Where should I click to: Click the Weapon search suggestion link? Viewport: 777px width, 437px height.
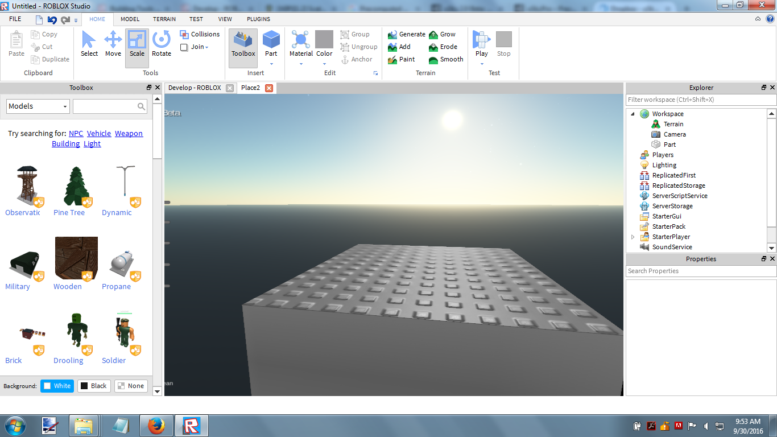(x=129, y=133)
